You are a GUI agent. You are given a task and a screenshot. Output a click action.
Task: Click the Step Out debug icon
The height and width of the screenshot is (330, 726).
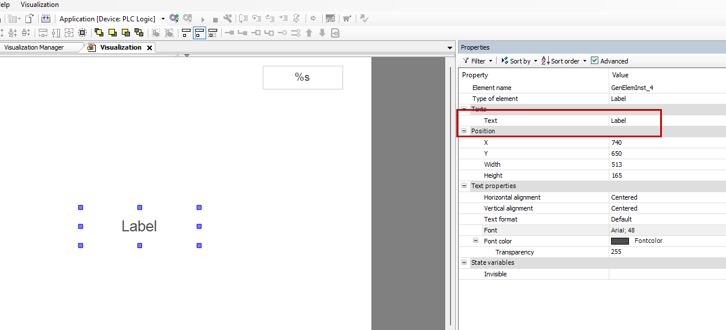coord(270,18)
